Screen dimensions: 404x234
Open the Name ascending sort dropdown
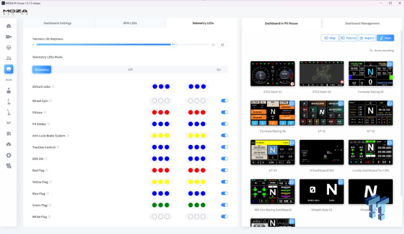tap(382, 51)
